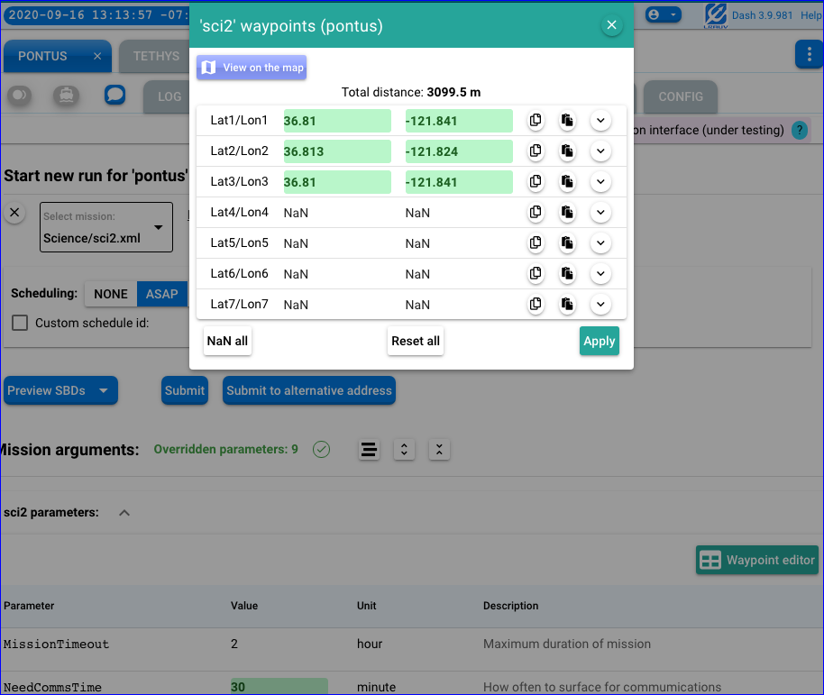This screenshot has height=695, width=824.
Task: Open the Select mission dropdown
Action: (x=105, y=227)
